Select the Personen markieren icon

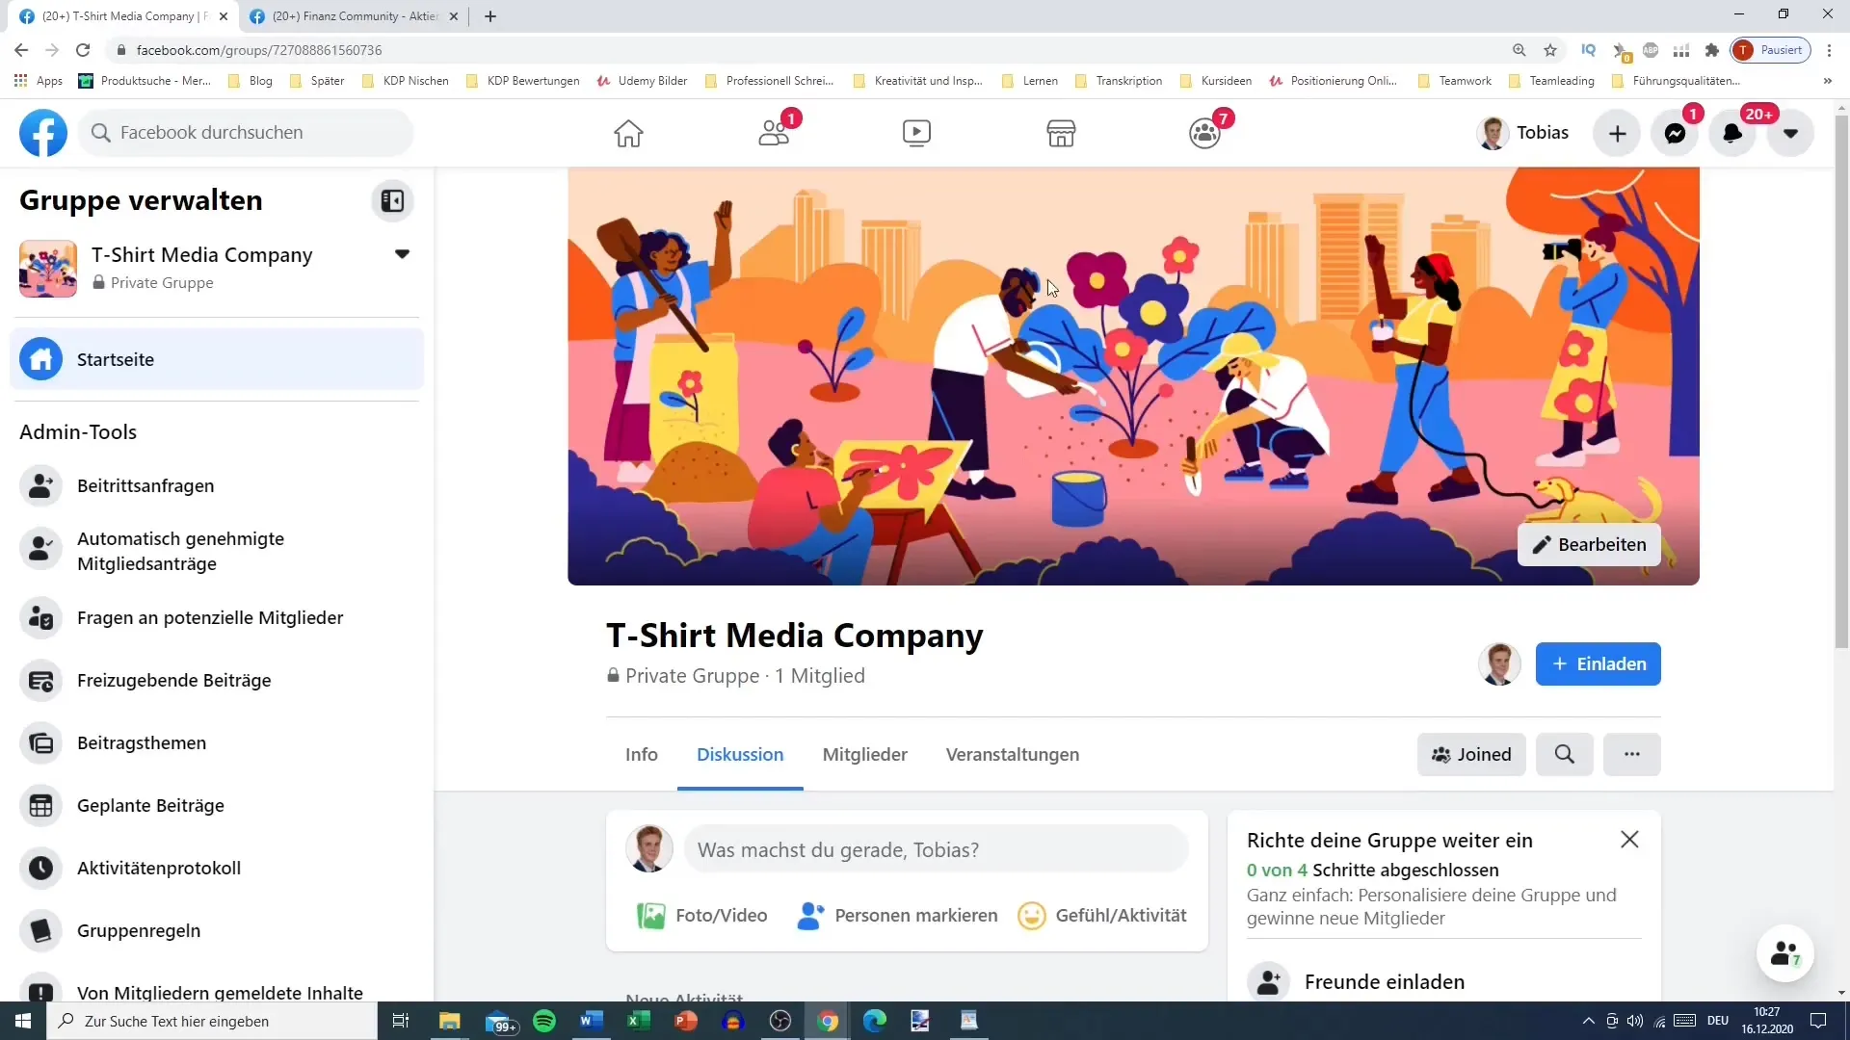812,914
